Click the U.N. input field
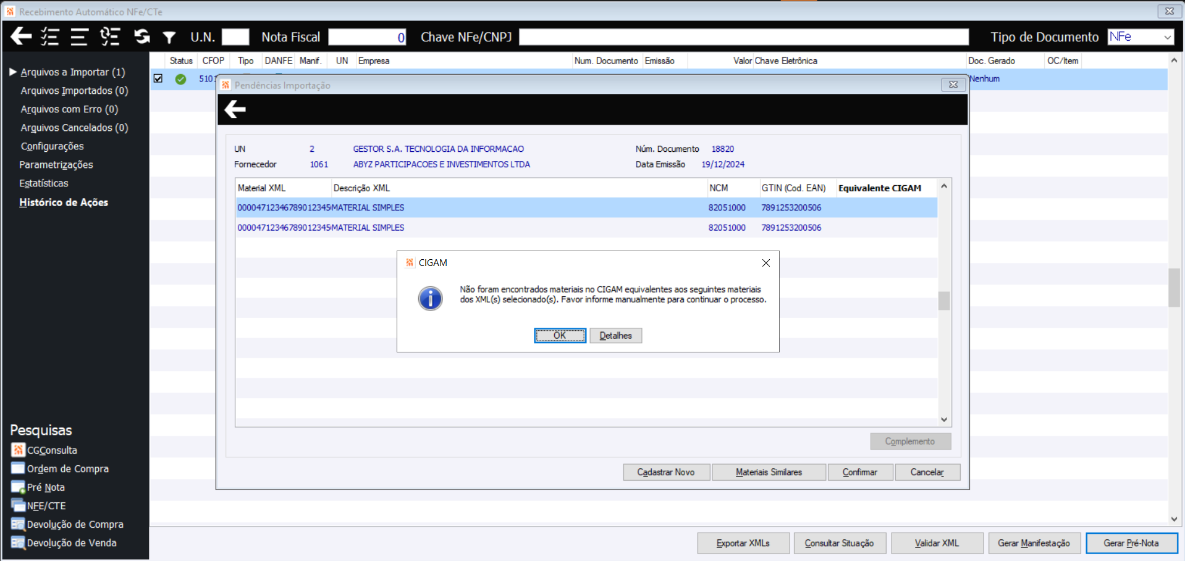 click(x=235, y=37)
